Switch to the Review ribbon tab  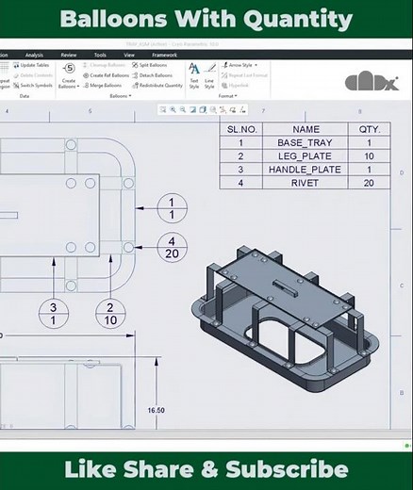[x=69, y=55]
